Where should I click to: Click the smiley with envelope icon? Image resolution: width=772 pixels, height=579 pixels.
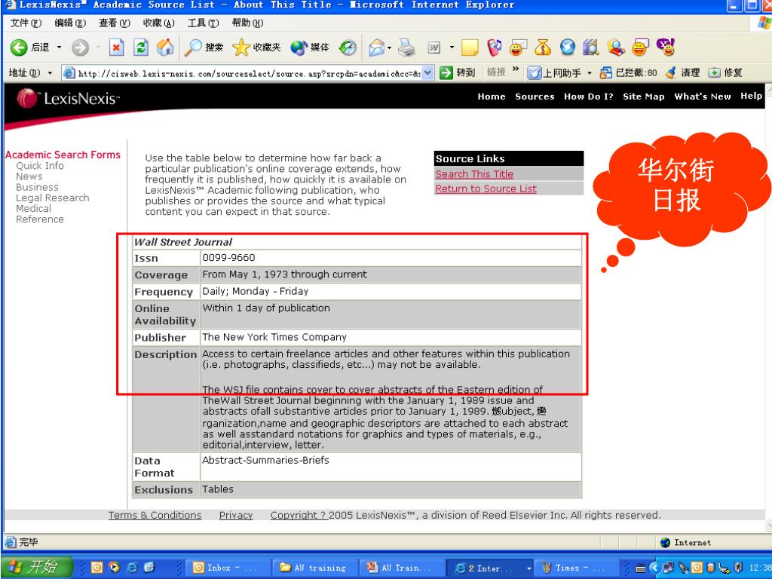(x=518, y=47)
